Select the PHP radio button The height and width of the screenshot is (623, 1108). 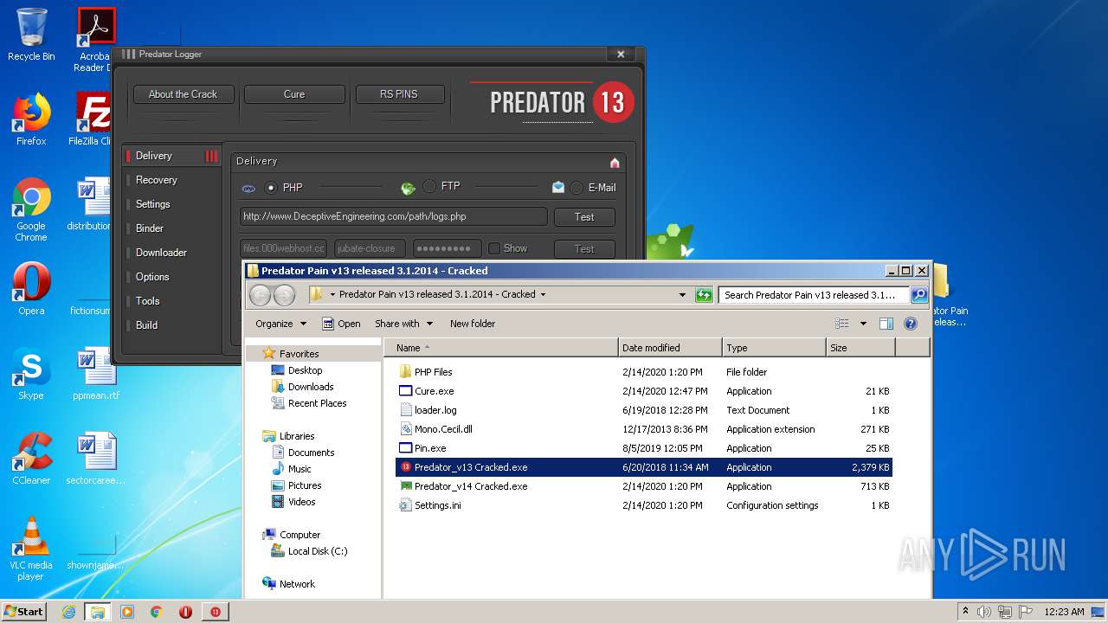[x=271, y=188]
